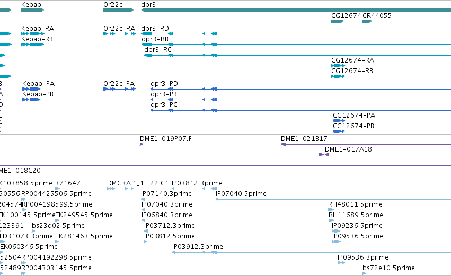This screenshot has width=451, height=276.
Task: Select EST RH11689.5prime
Action: (x=331, y=220)
